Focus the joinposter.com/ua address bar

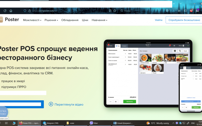point(45,11)
